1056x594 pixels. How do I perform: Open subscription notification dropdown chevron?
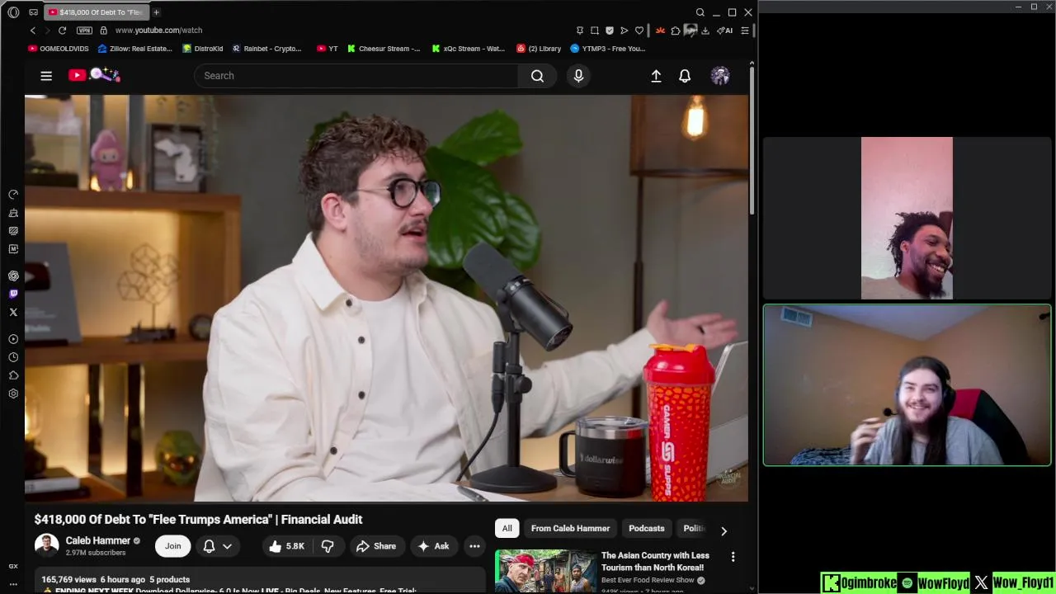tap(227, 546)
